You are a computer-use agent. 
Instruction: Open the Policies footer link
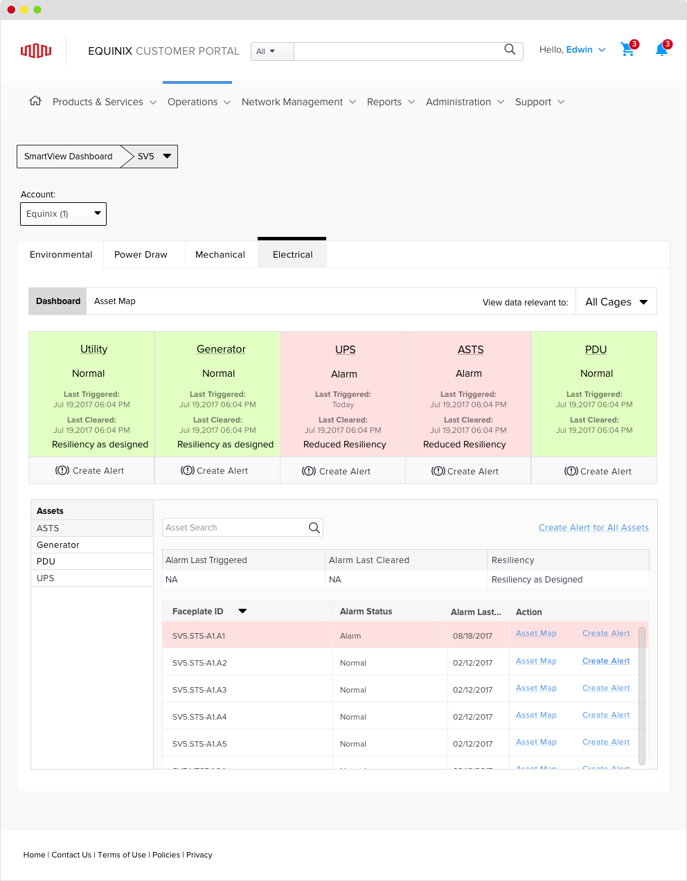tap(166, 855)
